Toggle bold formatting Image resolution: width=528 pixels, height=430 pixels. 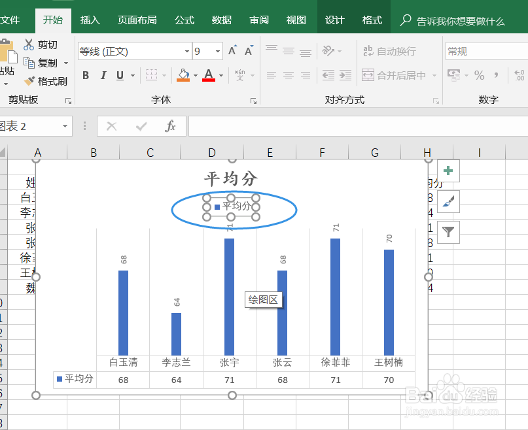pyautogui.click(x=85, y=75)
